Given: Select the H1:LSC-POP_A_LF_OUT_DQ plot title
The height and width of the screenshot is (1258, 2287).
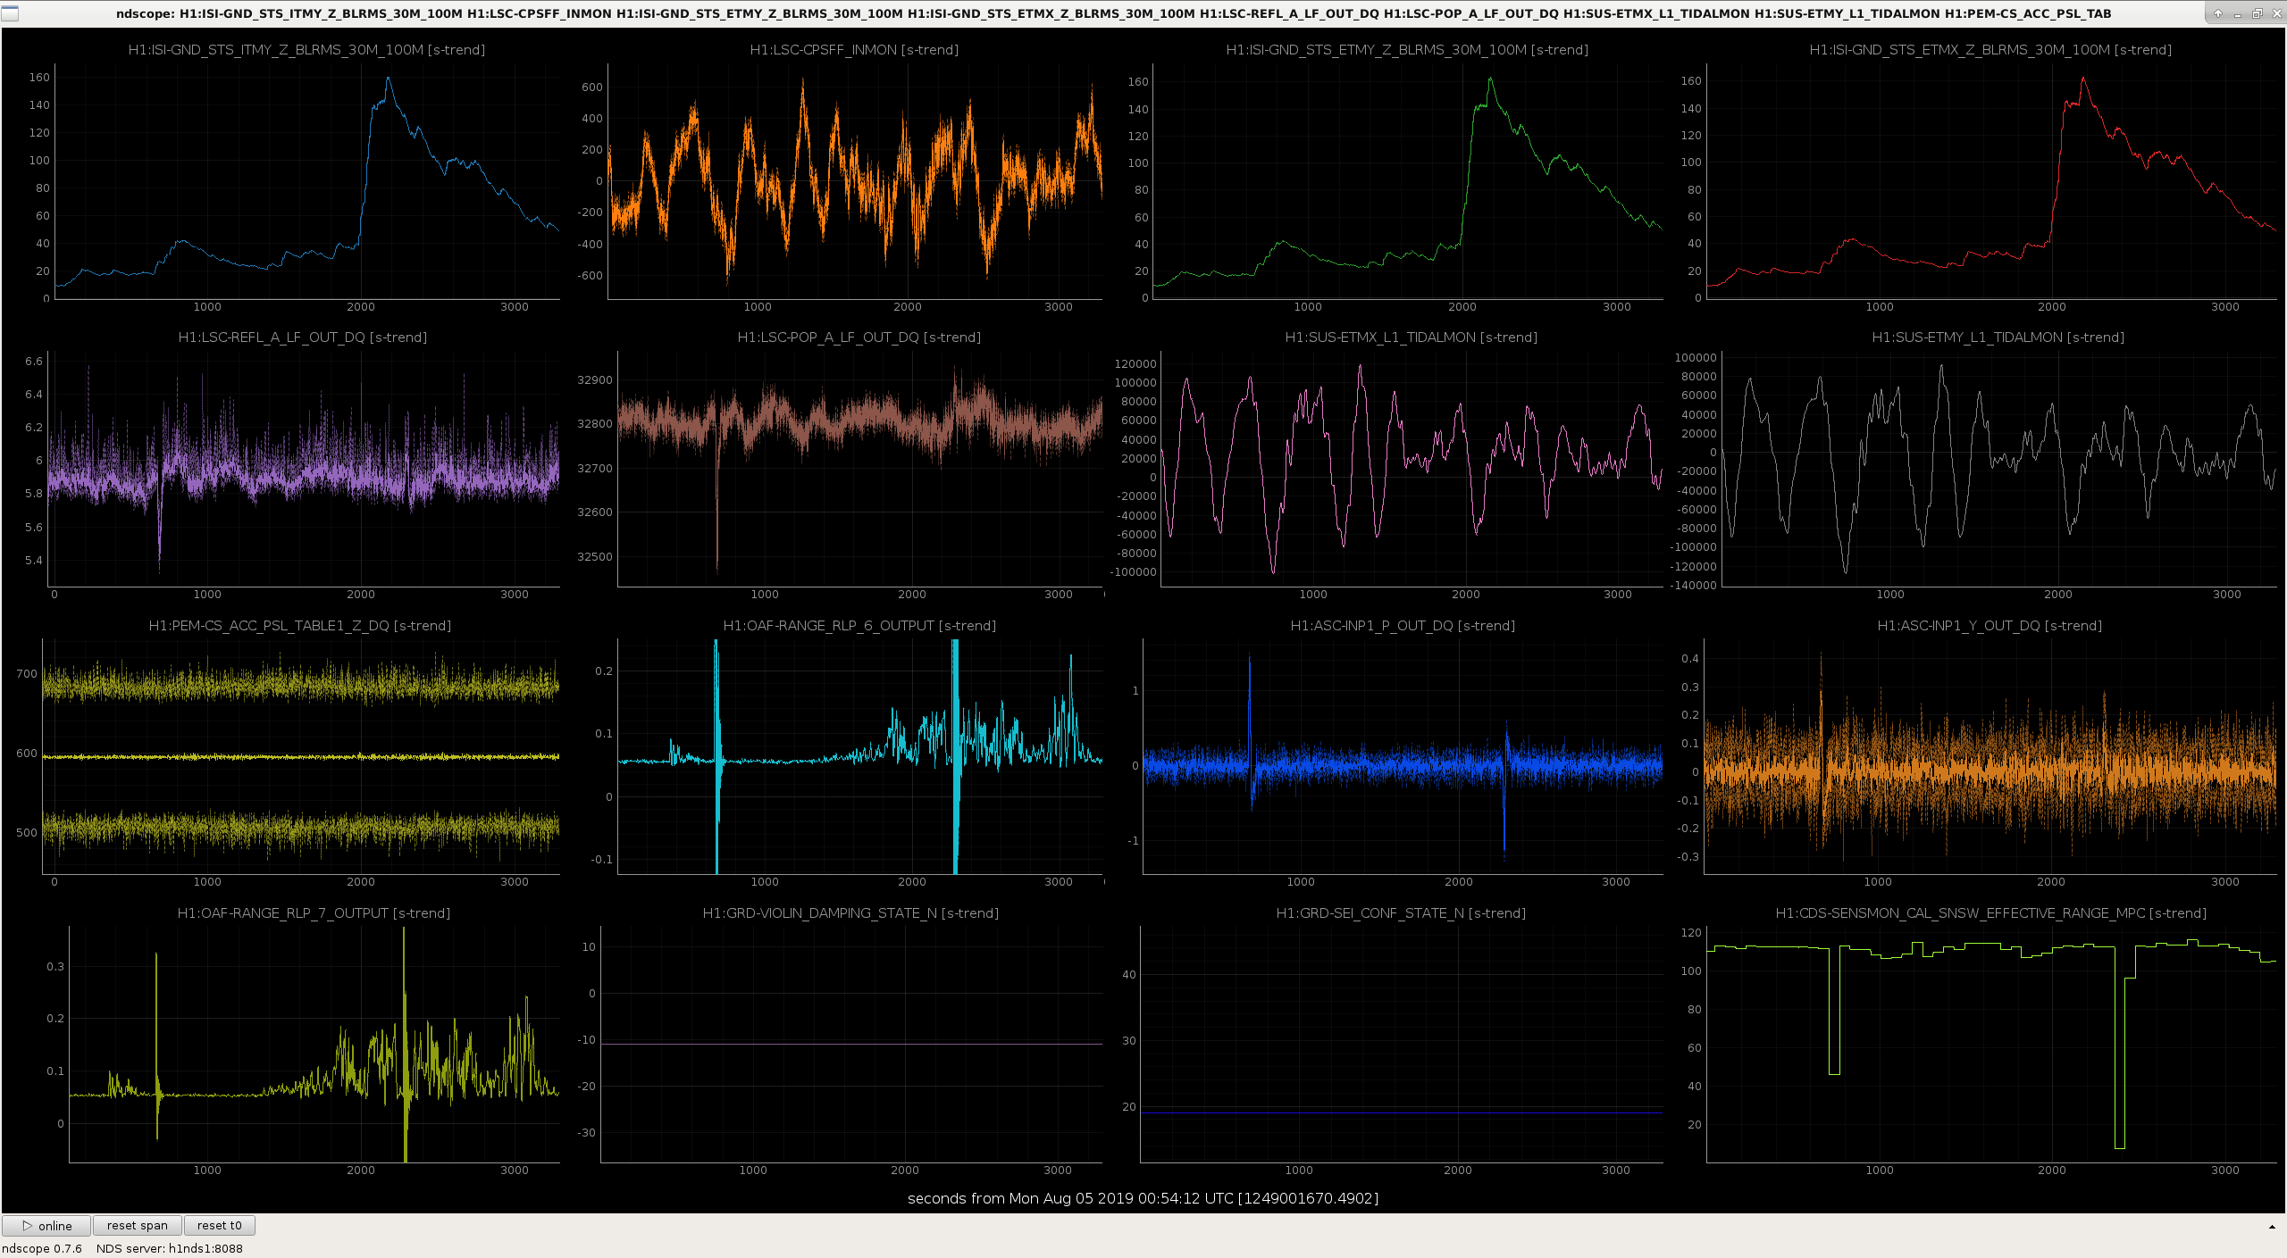Looking at the screenshot, I should 859,337.
